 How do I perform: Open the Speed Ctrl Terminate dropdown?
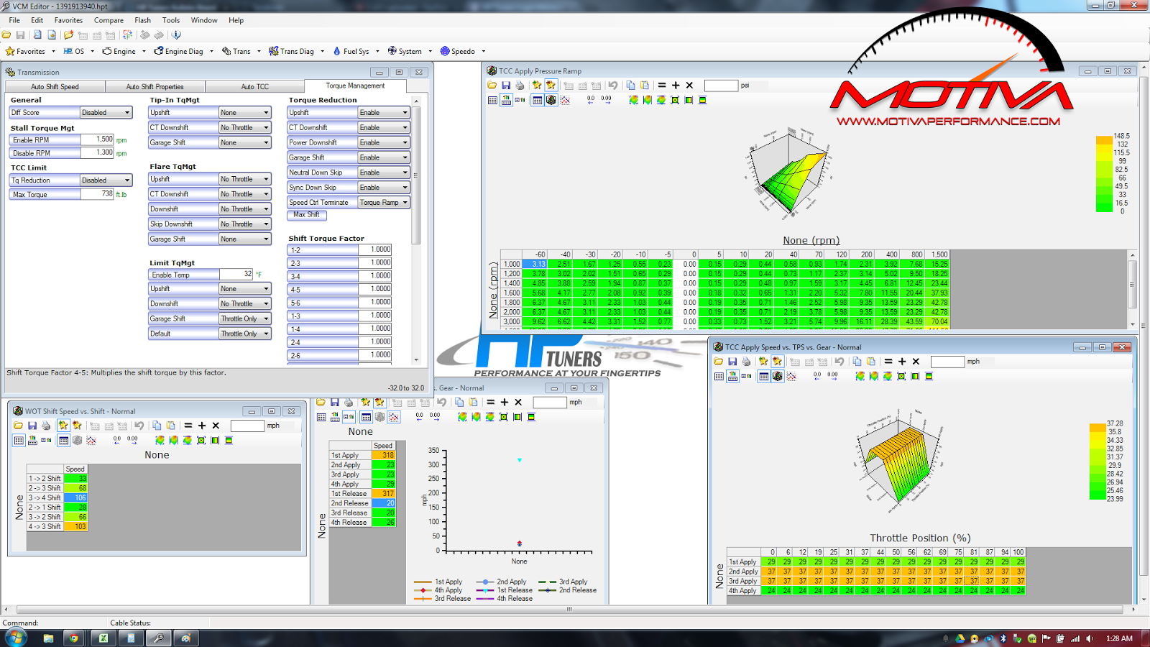(405, 203)
